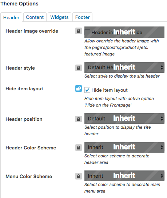Image resolution: width=167 pixels, height=198 pixels.
Task: Click the Menu Color Scheme lock icon
Action: (x=79, y=176)
